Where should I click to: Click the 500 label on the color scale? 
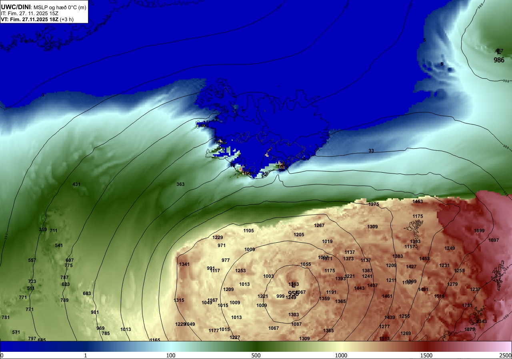(x=256, y=355)
